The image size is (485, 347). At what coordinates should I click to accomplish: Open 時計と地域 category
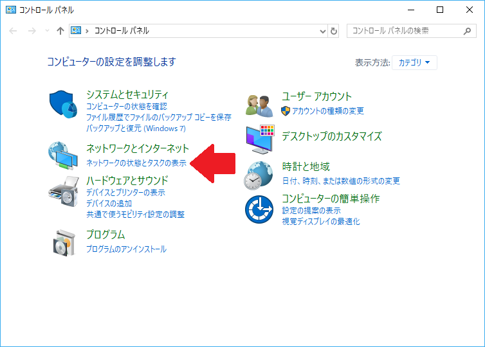coord(306,167)
